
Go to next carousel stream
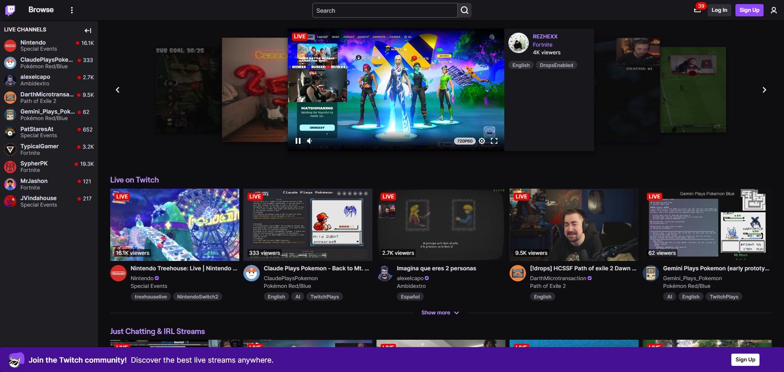(764, 90)
